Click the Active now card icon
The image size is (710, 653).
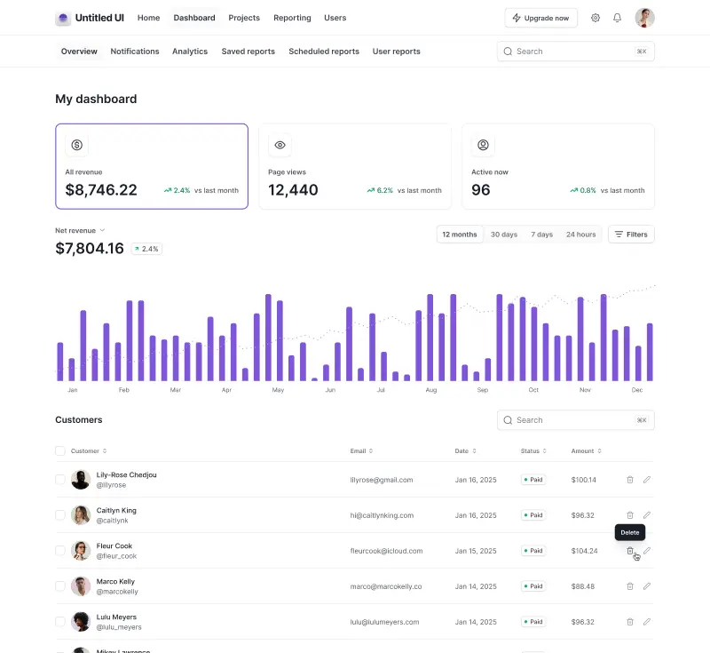483,145
